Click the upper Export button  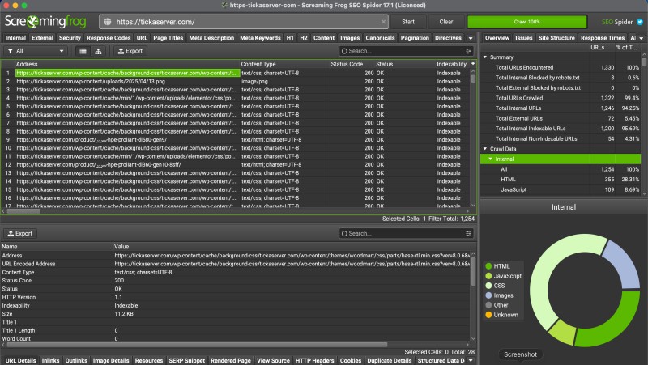point(130,51)
